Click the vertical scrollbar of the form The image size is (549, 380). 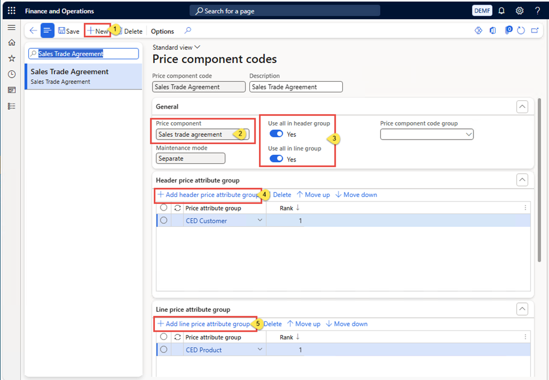coord(539,180)
